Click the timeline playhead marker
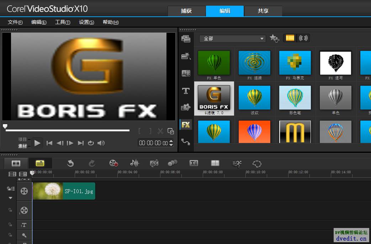Viewport: 371px width, 244px height. coord(32,173)
